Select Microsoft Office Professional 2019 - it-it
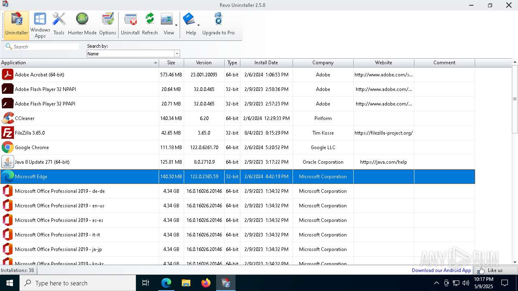The image size is (518, 291). [57, 234]
